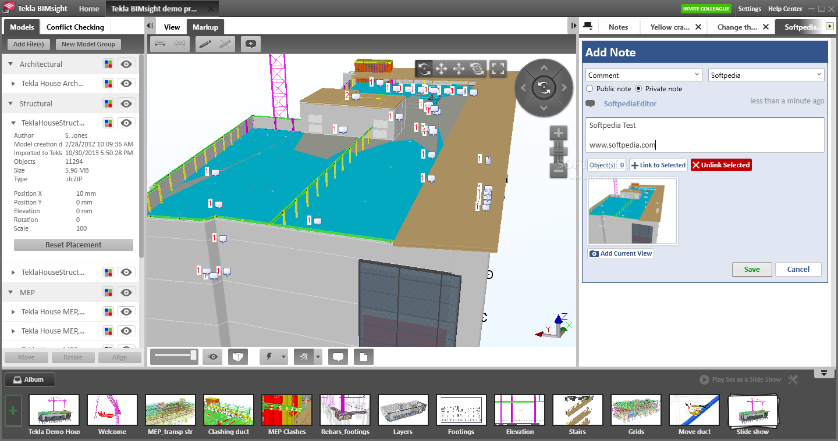Click the clip plane cube icon

238,356
